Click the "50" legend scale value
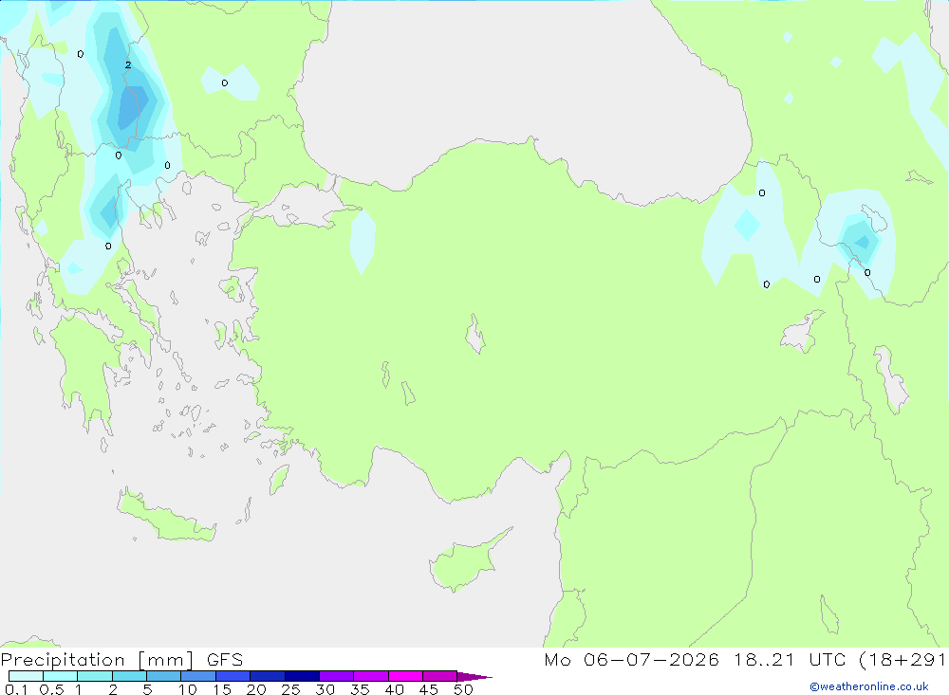 click(463, 689)
